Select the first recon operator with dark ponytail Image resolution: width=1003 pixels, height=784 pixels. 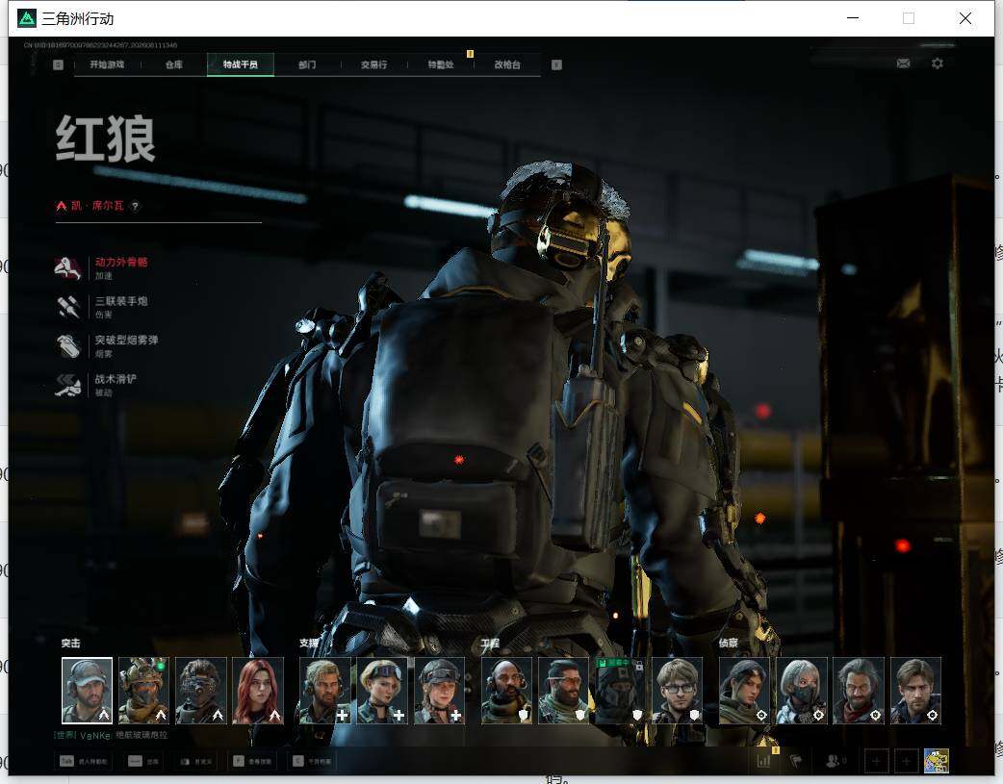(745, 691)
